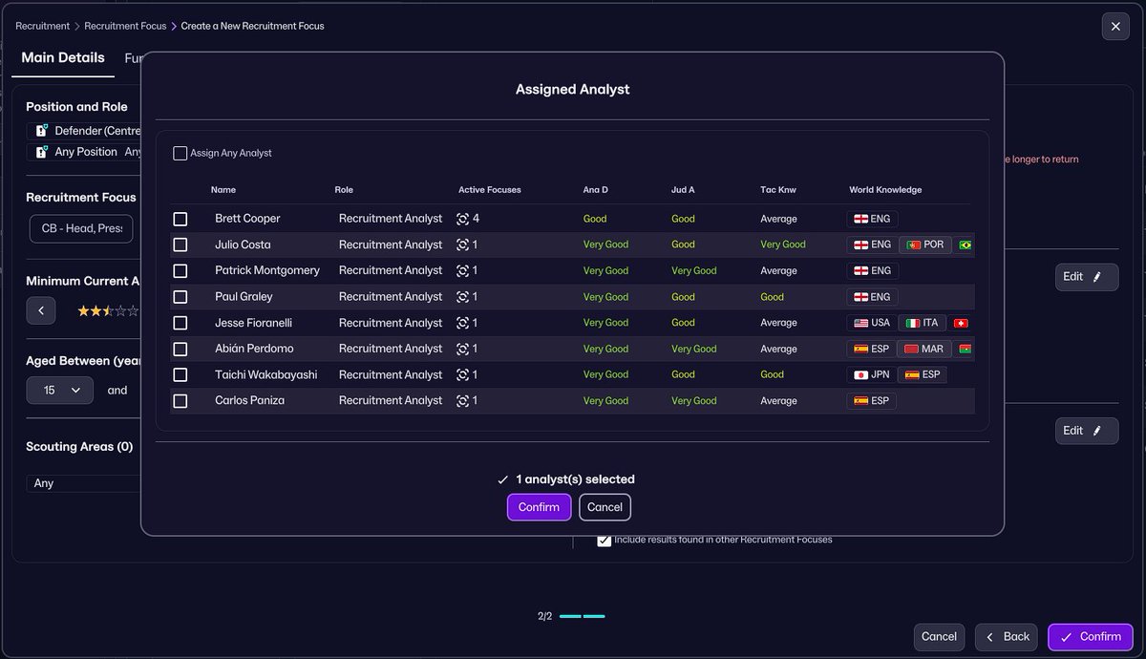Click Paul Graley's Good Tac Knw rating
The width and height of the screenshot is (1146, 659).
click(x=773, y=297)
